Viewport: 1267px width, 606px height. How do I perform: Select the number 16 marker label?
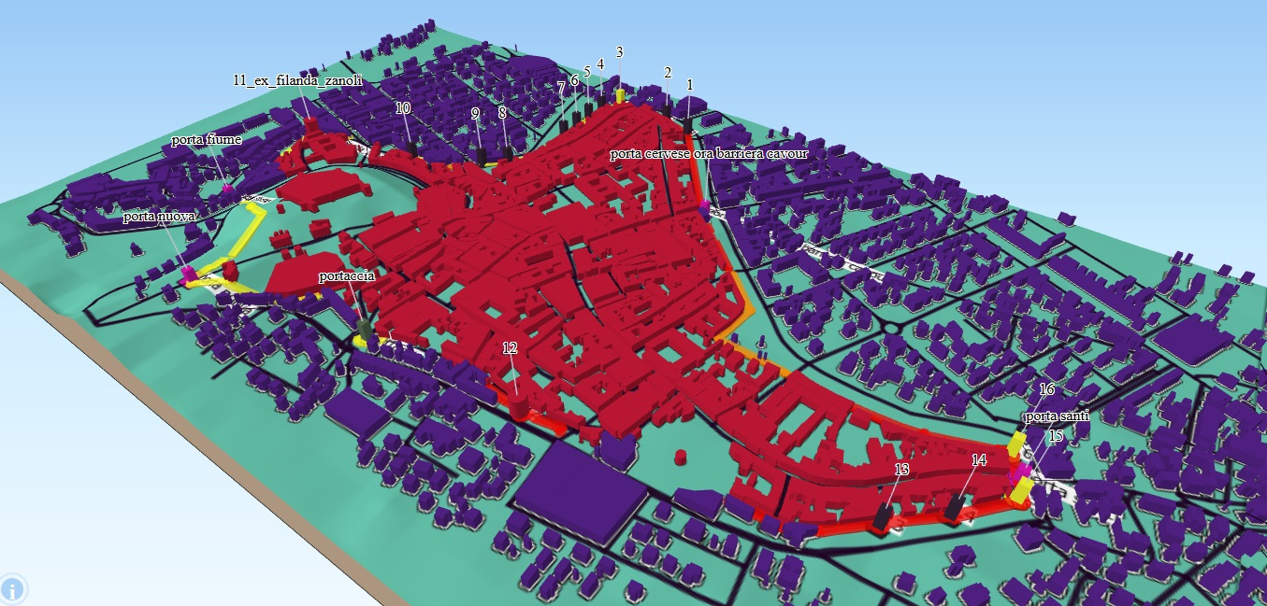1046,388
